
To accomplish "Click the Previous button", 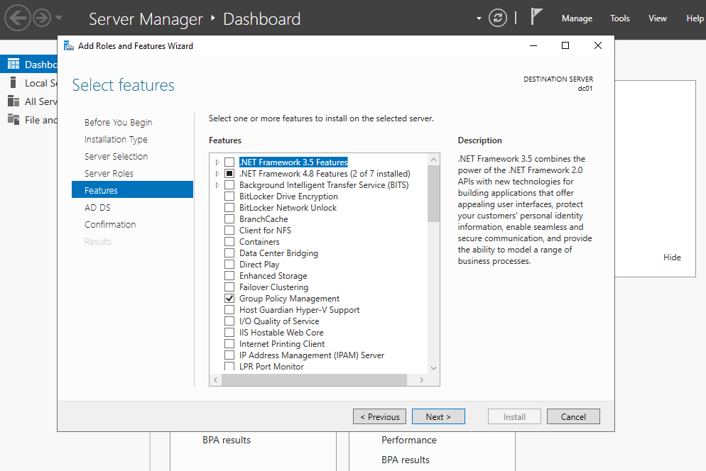I will [x=379, y=416].
